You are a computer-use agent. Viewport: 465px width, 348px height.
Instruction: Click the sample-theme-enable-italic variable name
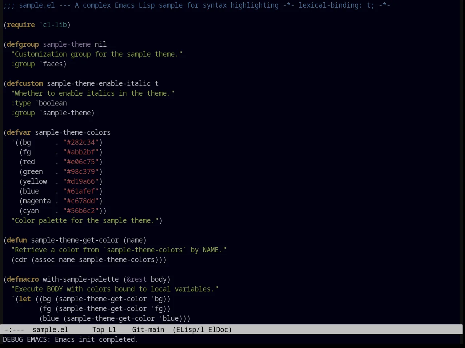[99, 83]
